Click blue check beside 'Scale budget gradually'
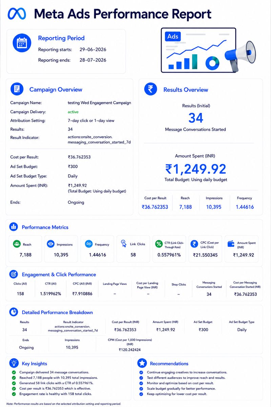271x407 pixels. pyautogui.click(x=141, y=388)
